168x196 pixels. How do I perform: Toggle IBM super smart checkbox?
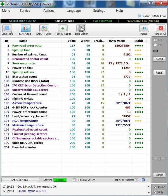pyautogui.click(x=136, y=180)
